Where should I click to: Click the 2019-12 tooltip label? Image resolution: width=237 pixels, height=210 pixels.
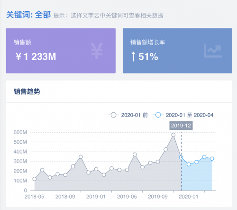(181, 126)
